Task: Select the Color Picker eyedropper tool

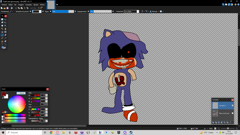Action: click(x=5, y=38)
